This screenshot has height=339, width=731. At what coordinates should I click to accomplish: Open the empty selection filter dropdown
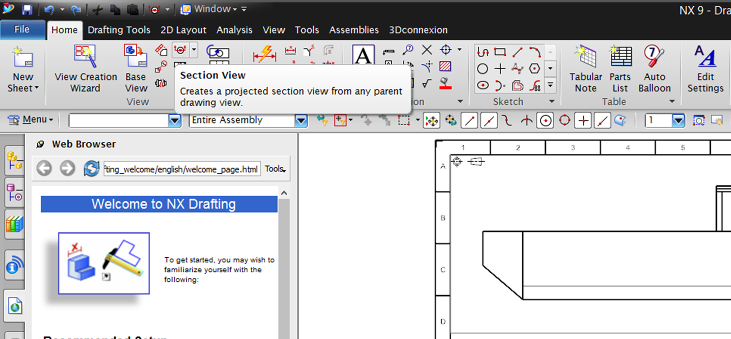tap(175, 120)
